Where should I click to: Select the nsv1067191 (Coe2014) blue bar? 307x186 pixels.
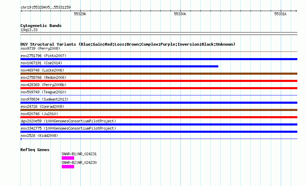(x=119, y=66)
